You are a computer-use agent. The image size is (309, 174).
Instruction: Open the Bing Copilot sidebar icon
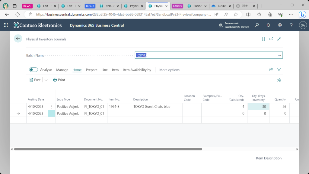[x=302, y=14]
